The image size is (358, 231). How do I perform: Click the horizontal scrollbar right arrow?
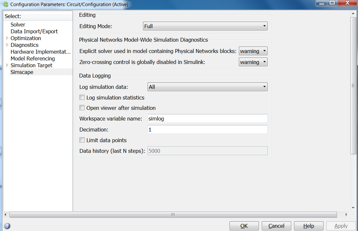click(x=346, y=215)
